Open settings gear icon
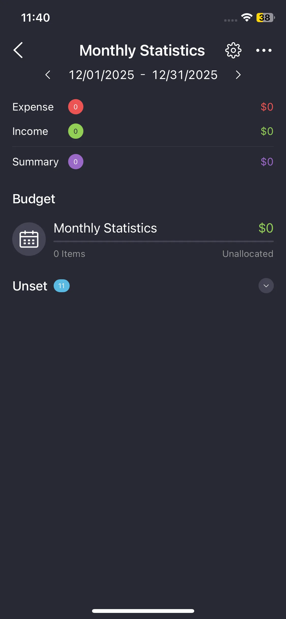Screen dimensions: 286x619 [233, 50]
